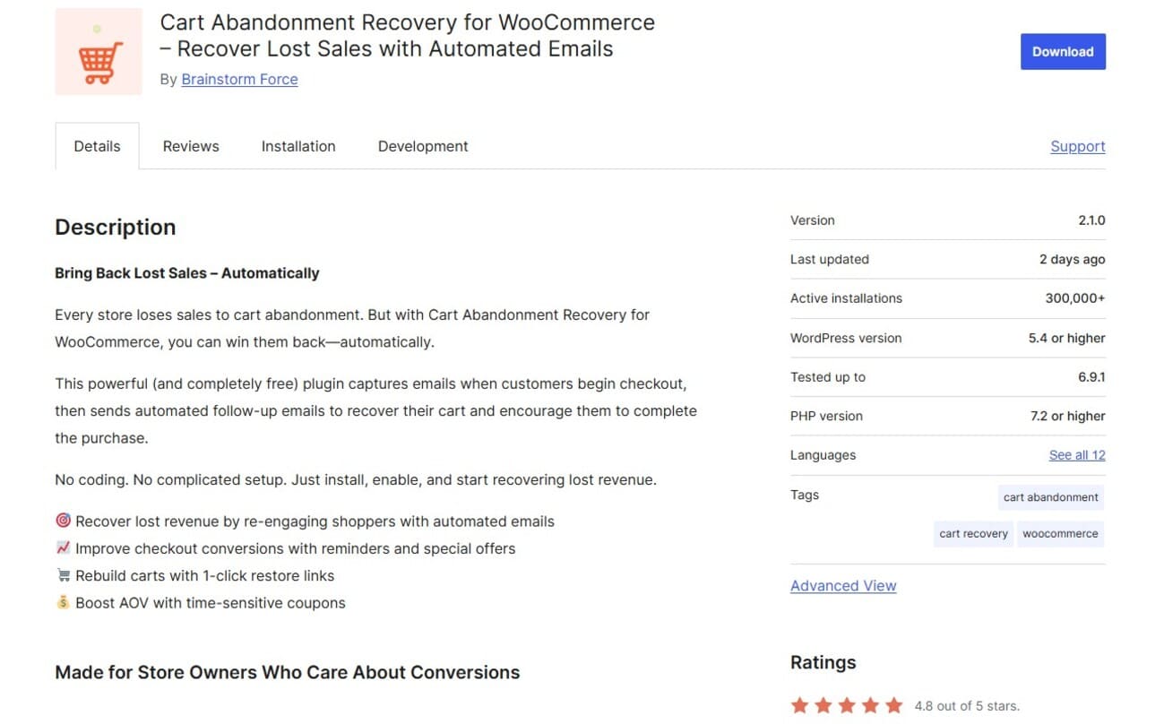Click the middle star under Ratings
The image size is (1164, 724).
[847, 705]
